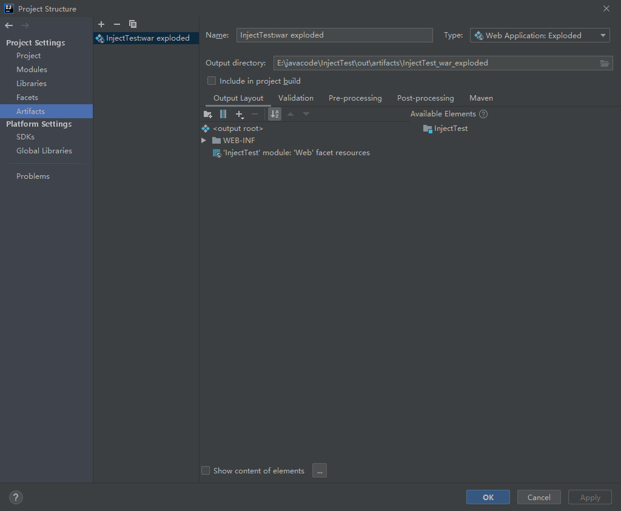Click the back navigation arrow
Viewport: 621px width, 511px height.
[x=9, y=25]
